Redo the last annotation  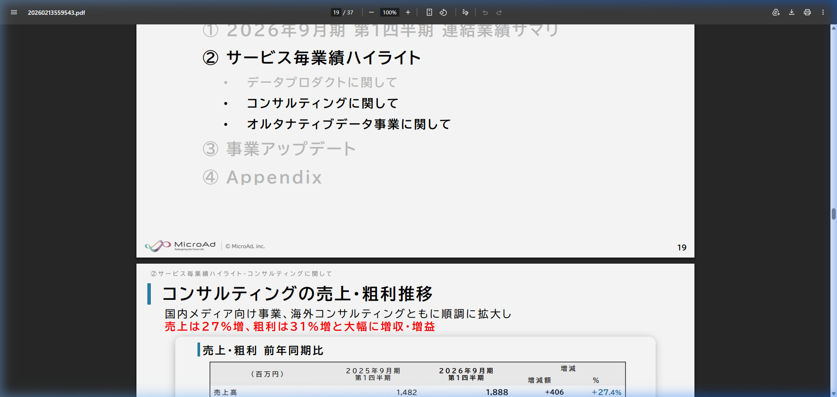[x=499, y=12]
